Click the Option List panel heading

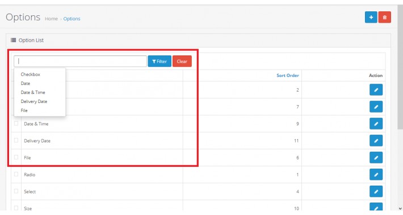point(31,40)
